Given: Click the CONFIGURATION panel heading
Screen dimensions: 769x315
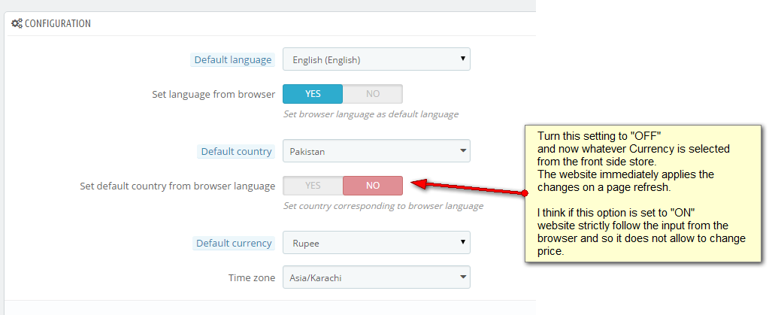Looking at the screenshot, I should pyautogui.click(x=58, y=23).
